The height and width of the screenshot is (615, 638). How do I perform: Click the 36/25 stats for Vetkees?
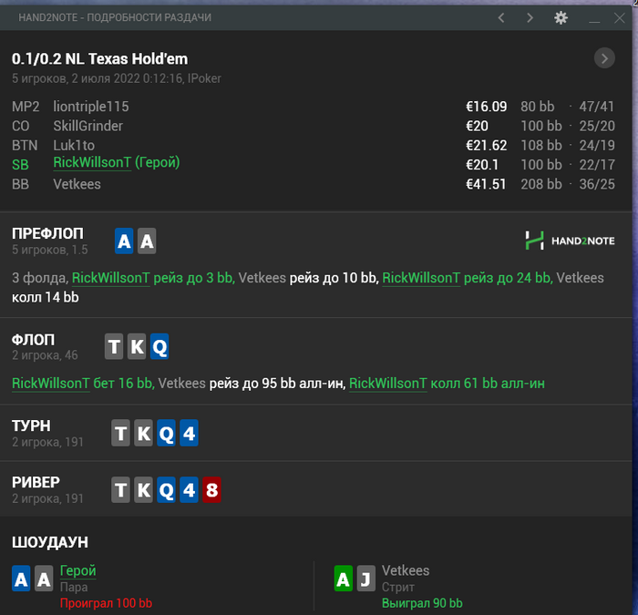point(597,185)
